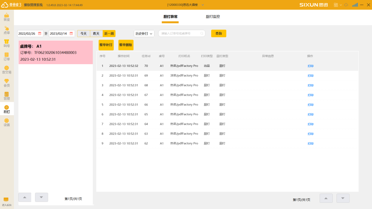The height and width of the screenshot is (209, 372).
Task: Click the cloud upload icon in title bar
Action: pos(346,5)
